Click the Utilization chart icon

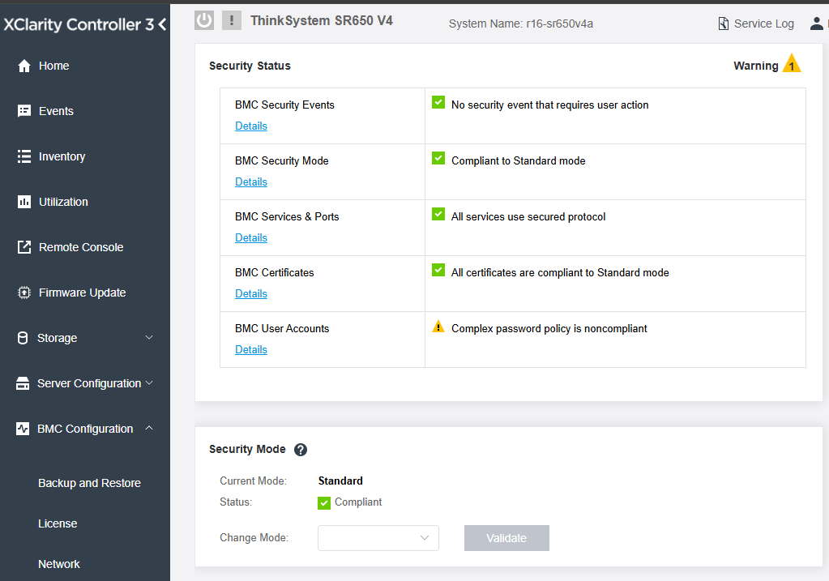tap(24, 202)
